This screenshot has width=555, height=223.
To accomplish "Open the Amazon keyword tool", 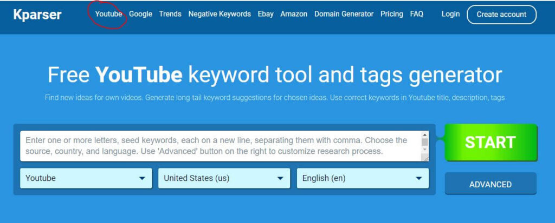I will click(294, 14).
